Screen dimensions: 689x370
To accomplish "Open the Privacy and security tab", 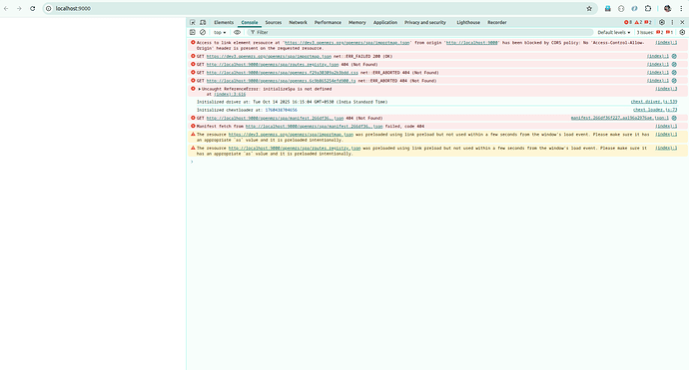I will 425,22.
